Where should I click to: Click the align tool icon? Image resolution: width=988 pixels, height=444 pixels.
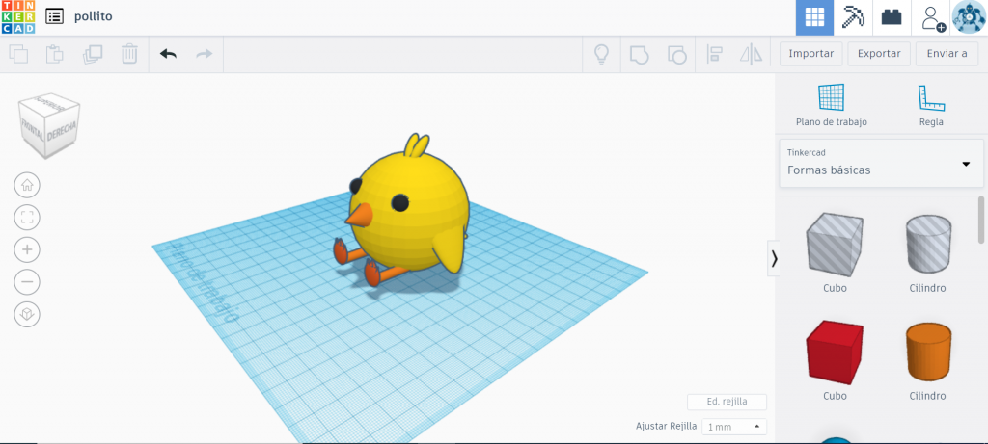714,55
